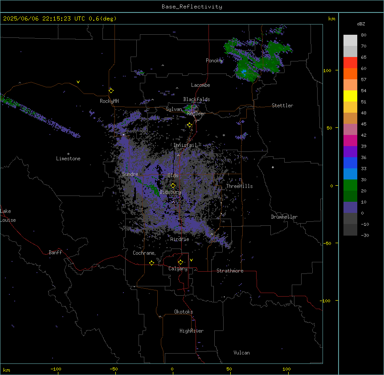Click the asterisk marker above Limestone
384x375 pixels.
pos(68,154)
